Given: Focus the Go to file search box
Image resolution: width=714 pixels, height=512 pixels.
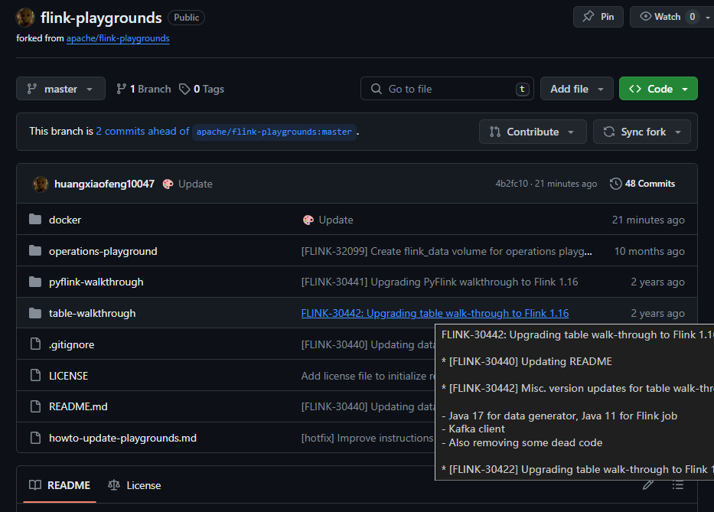Looking at the screenshot, I should point(447,89).
